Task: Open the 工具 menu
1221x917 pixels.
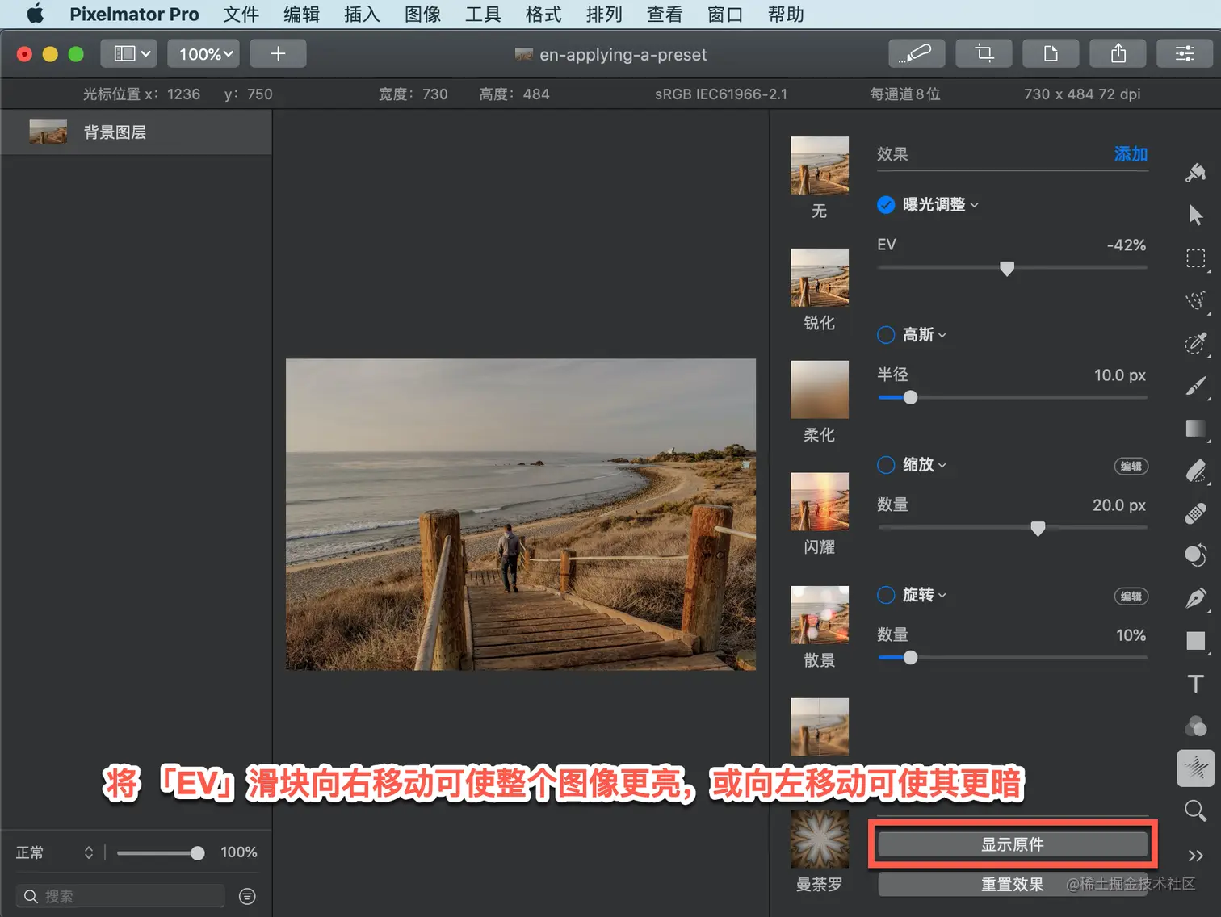Action: pyautogui.click(x=483, y=14)
